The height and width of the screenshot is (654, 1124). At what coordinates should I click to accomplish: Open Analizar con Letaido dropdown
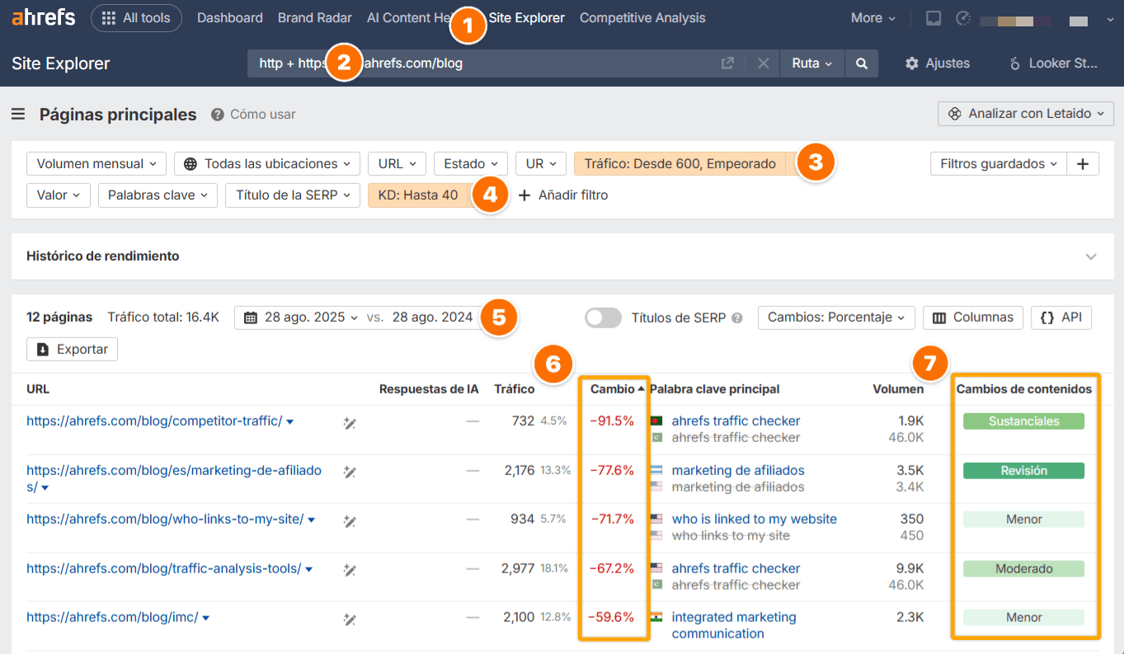tap(1026, 114)
